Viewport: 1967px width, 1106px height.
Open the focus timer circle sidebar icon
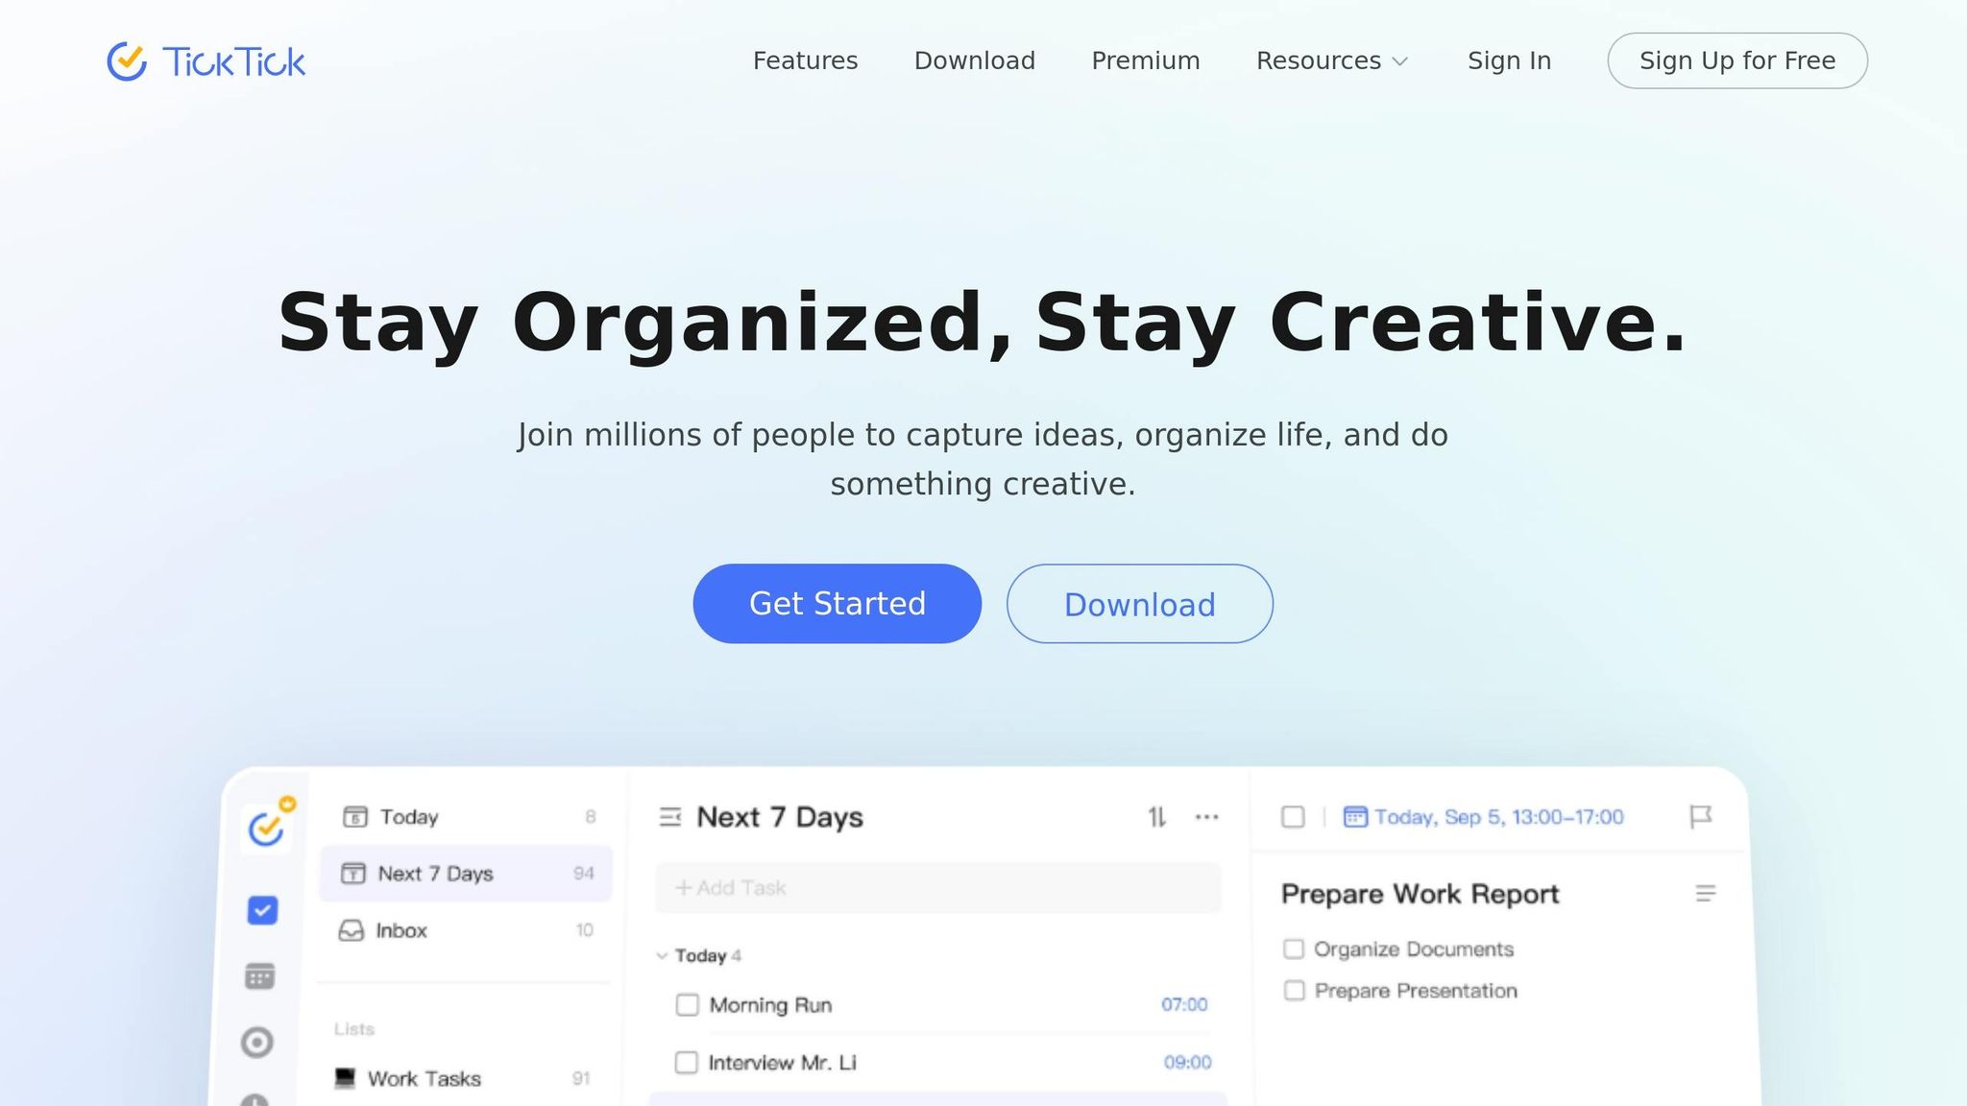pos(257,1042)
